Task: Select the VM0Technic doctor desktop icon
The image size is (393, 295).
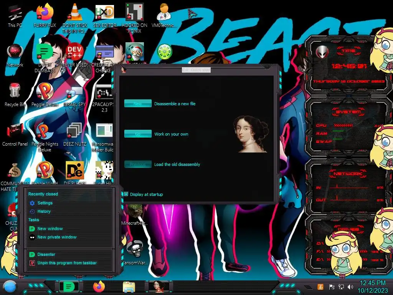Action: 164,15
